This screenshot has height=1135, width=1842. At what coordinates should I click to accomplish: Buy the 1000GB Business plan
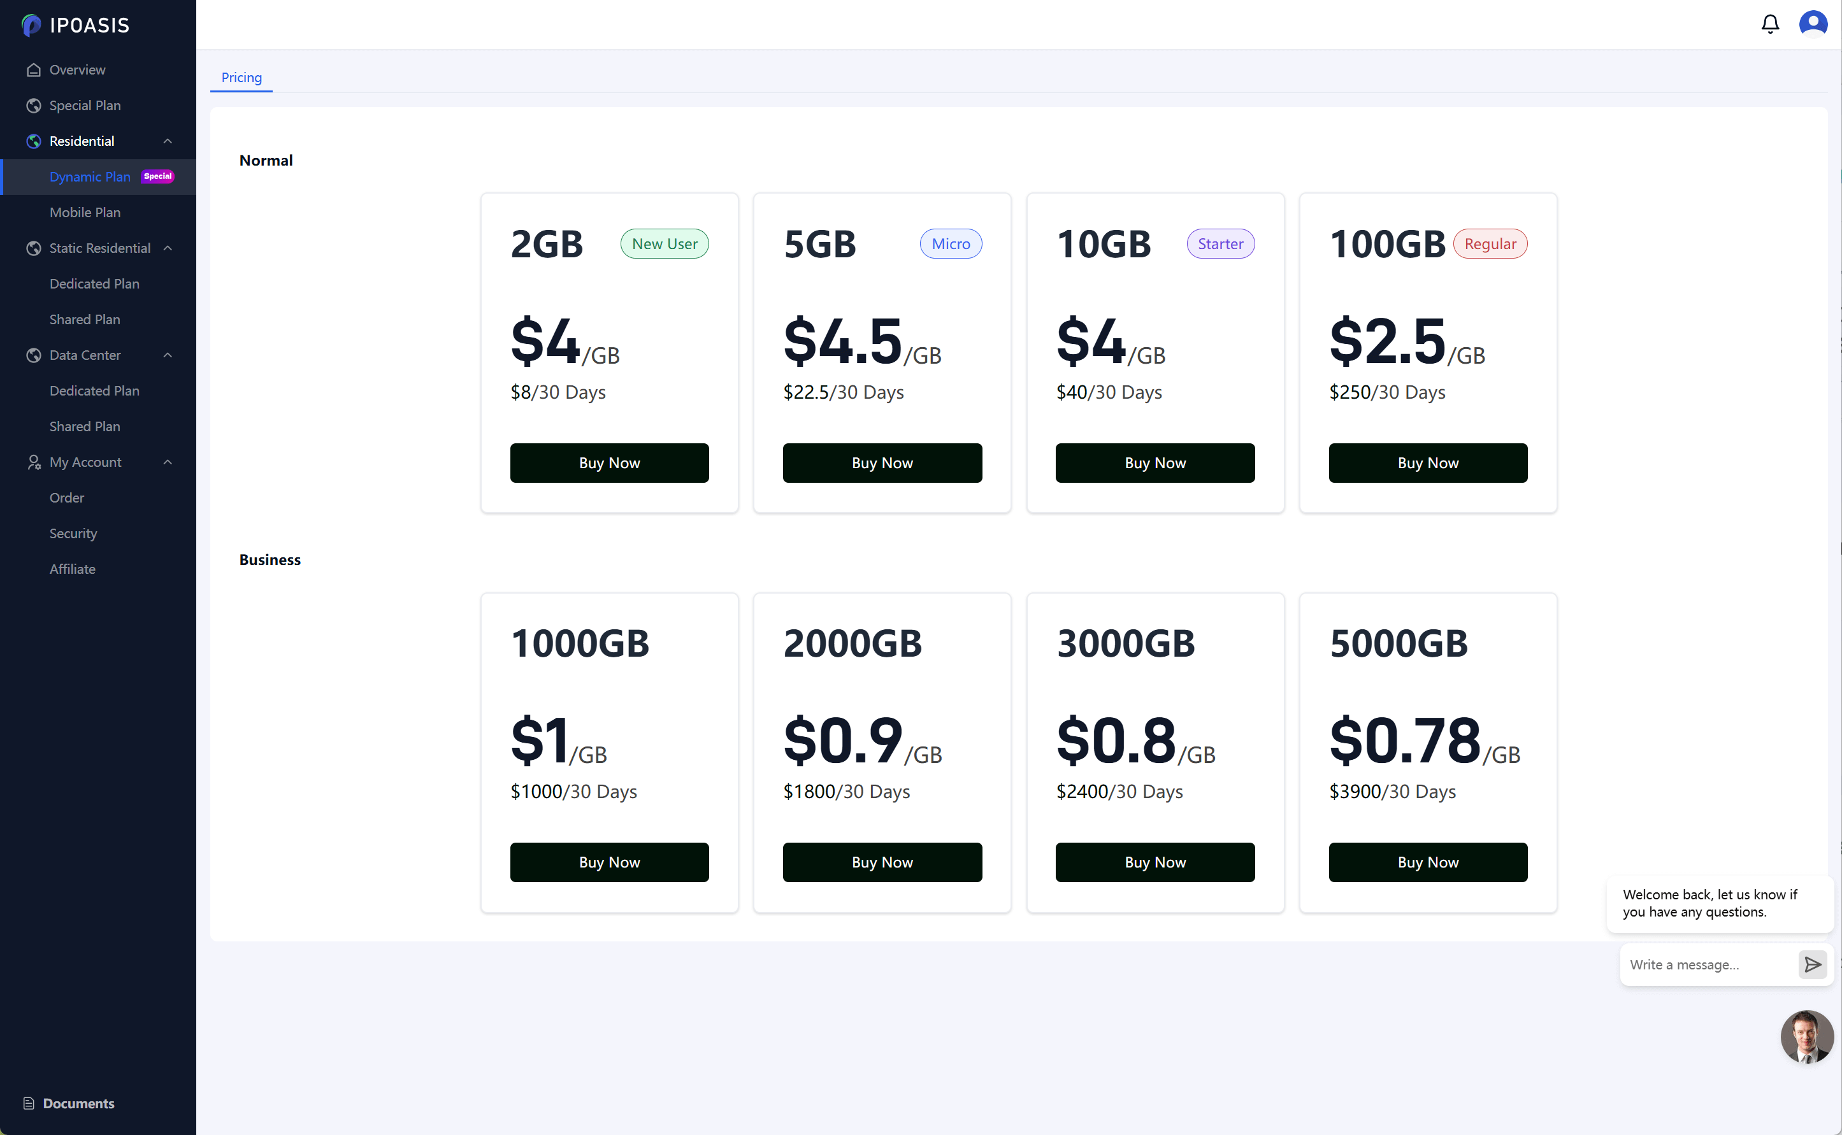pyautogui.click(x=609, y=862)
